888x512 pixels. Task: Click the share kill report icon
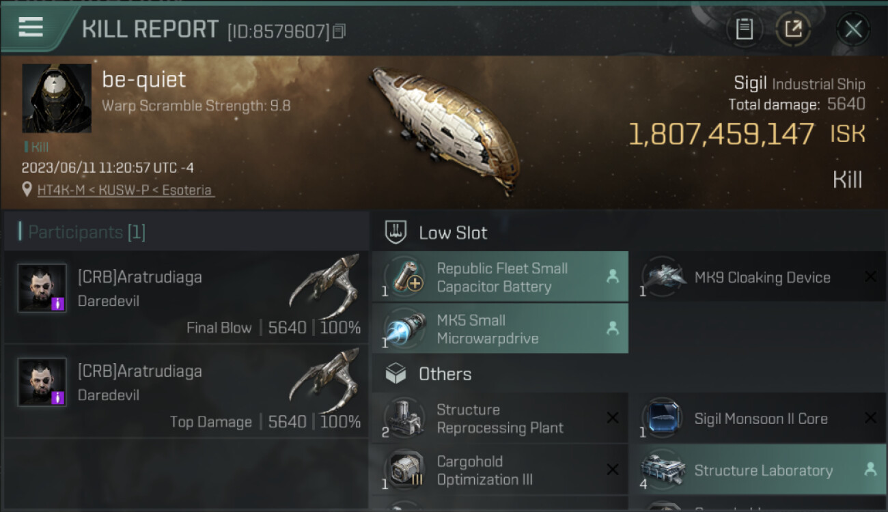click(x=793, y=29)
